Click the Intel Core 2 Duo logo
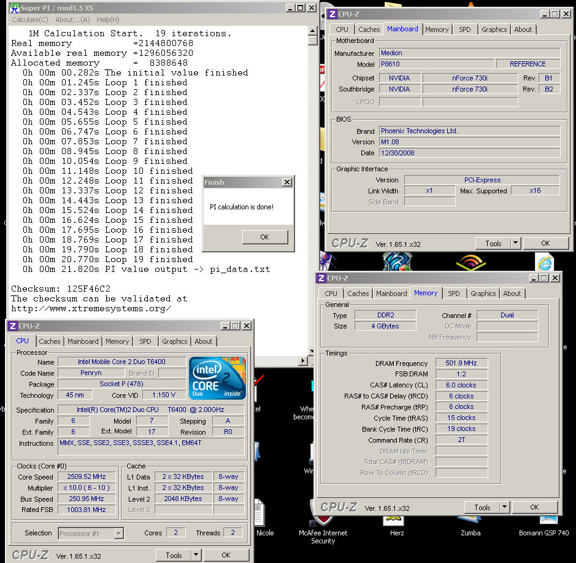 (217, 378)
